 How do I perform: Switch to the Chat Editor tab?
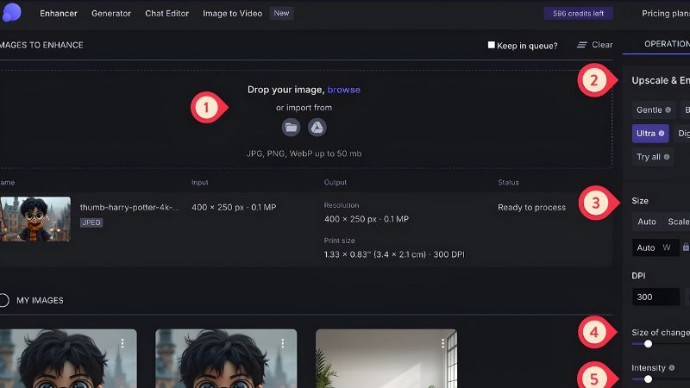[x=166, y=14]
